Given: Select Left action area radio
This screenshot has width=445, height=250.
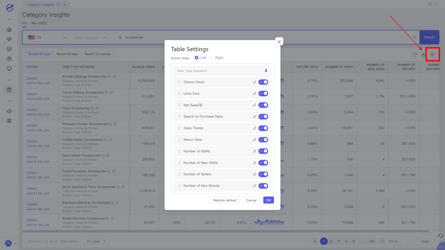Looking at the screenshot, I should [x=196, y=58].
